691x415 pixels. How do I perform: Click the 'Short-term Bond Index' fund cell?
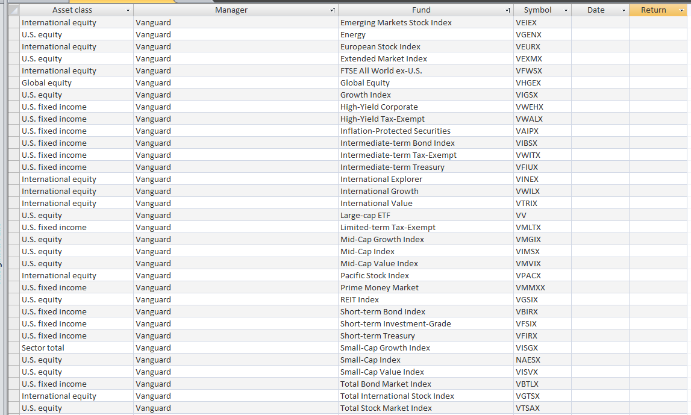pyautogui.click(x=426, y=311)
